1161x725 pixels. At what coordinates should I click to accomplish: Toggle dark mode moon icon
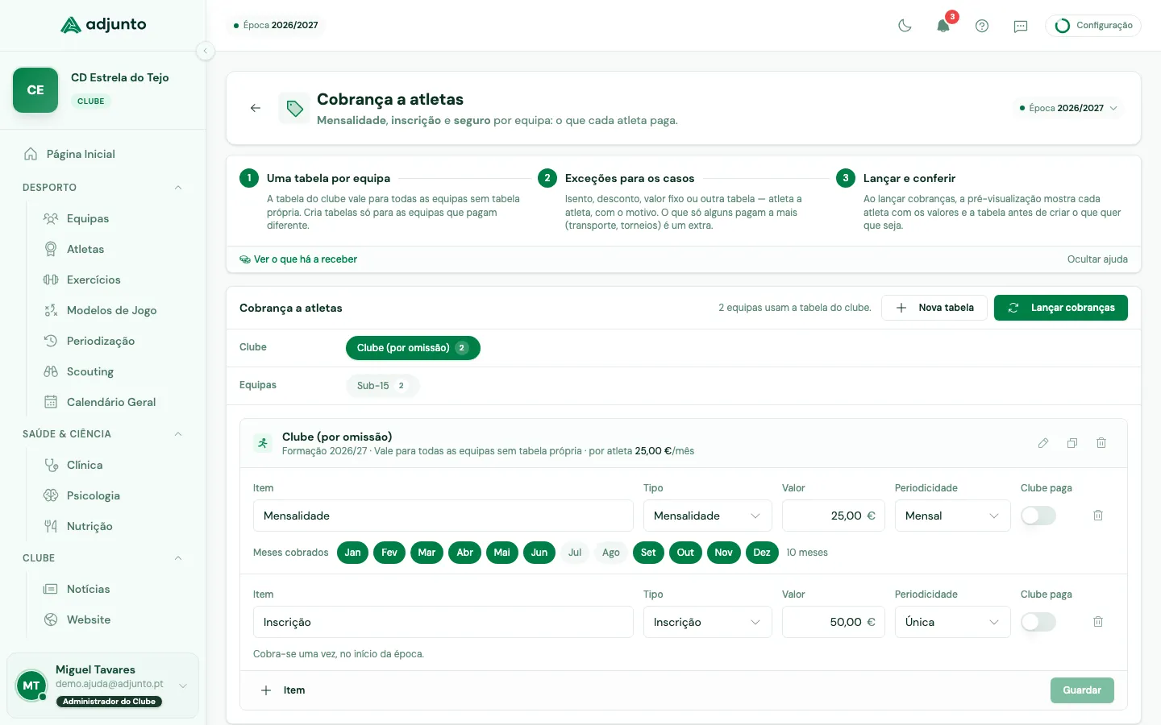[905, 26]
